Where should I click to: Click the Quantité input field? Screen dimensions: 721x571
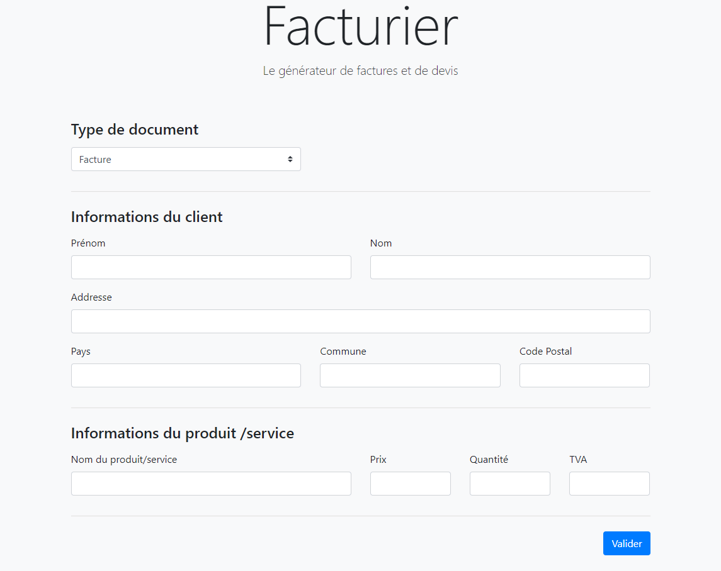coord(510,484)
